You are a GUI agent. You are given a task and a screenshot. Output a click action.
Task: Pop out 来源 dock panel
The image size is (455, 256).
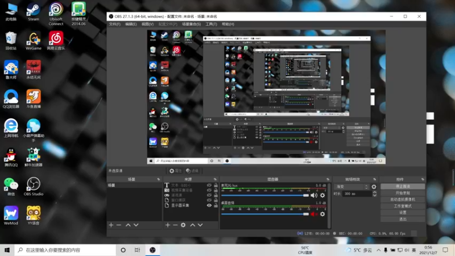(215, 179)
